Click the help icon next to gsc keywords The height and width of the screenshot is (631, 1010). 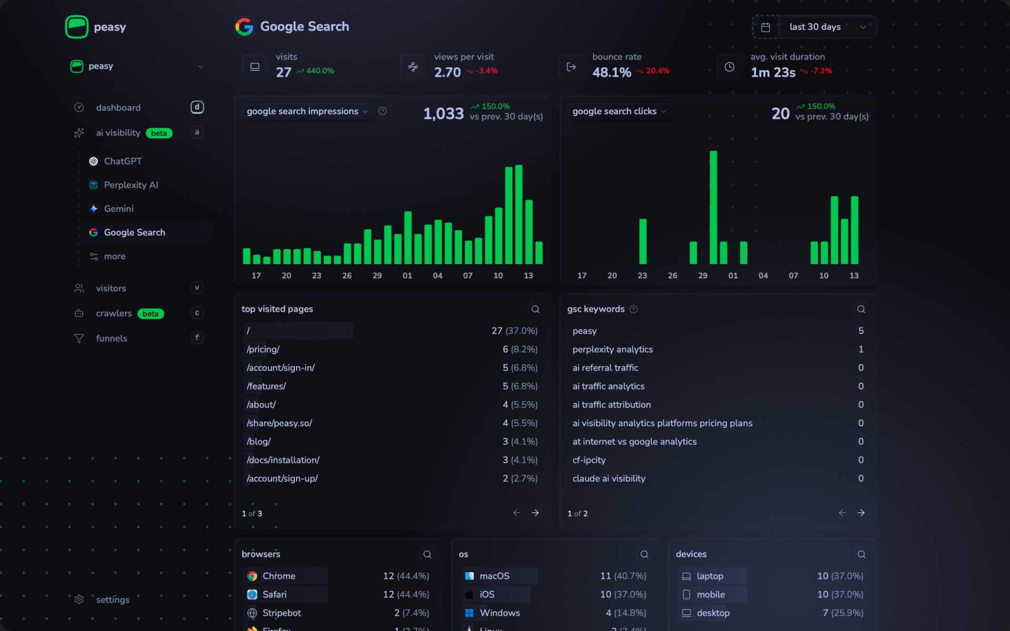click(x=633, y=309)
